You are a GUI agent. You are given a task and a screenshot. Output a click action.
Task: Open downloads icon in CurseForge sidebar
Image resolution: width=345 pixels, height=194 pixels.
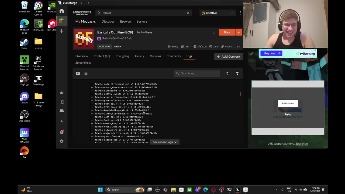62,122
